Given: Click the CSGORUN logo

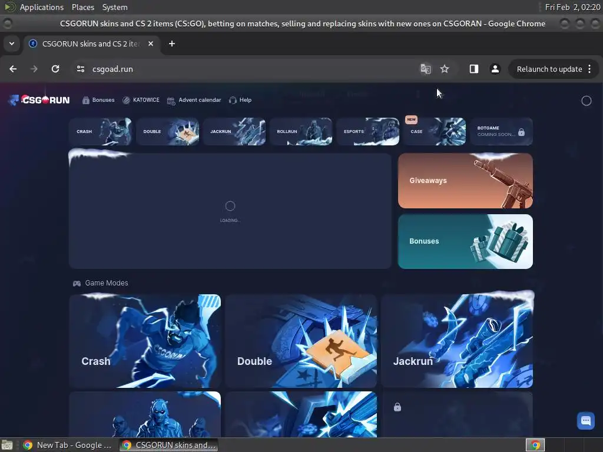Looking at the screenshot, I should coord(39,100).
